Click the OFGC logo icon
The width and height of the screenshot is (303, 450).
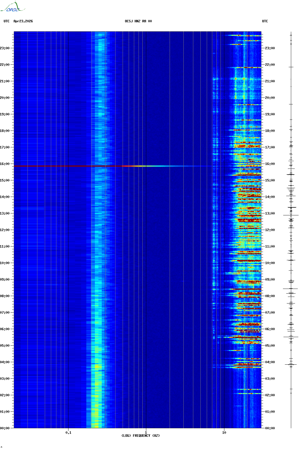point(12,7)
